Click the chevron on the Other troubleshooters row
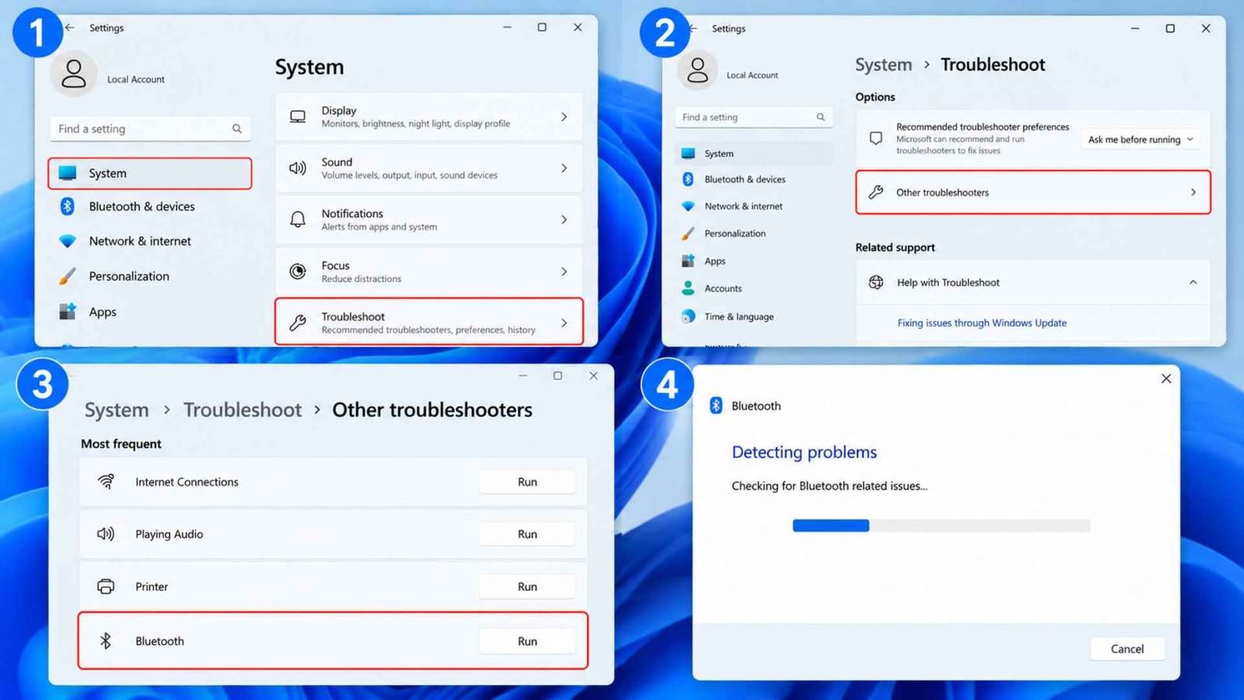This screenshot has width=1244, height=700. tap(1193, 192)
